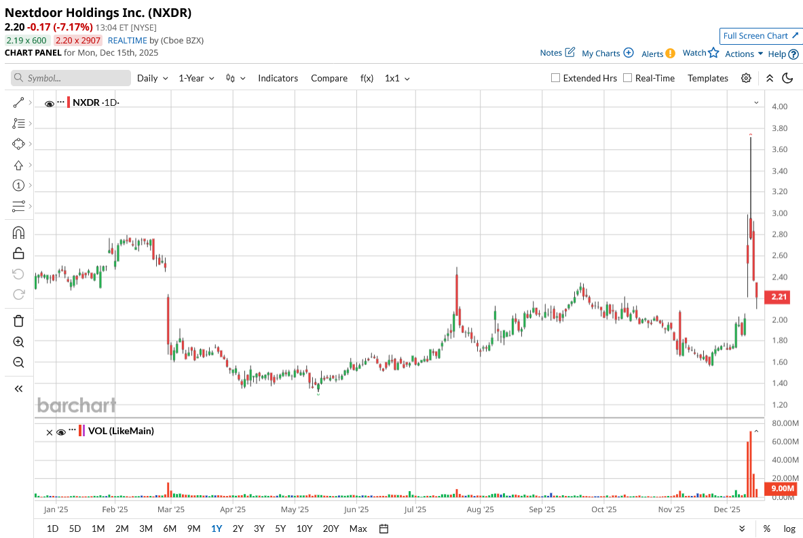Screen dimensions: 803x538
Task: Expand the Actions dropdown
Action: pos(744,54)
